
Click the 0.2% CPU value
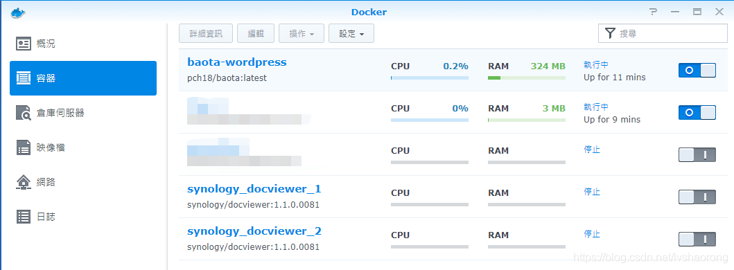[x=456, y=66]
